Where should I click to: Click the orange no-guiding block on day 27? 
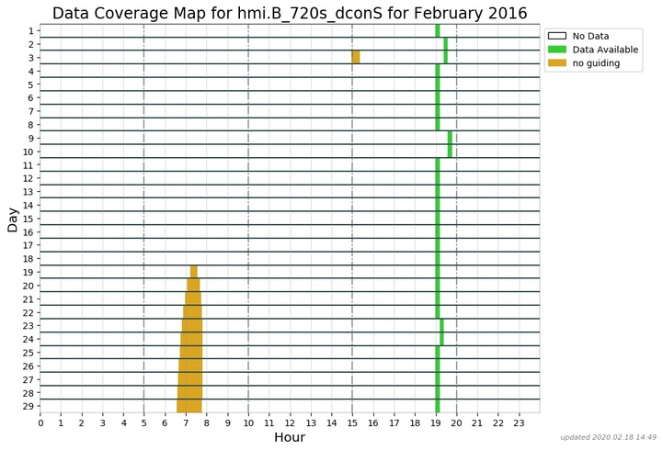pyautogui.click(x=190, y=379)
